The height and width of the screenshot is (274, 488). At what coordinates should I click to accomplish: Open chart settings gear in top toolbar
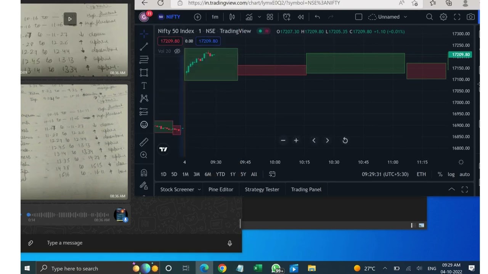[x=443, y=17]
